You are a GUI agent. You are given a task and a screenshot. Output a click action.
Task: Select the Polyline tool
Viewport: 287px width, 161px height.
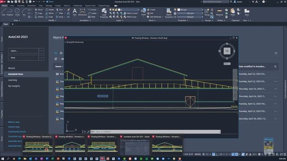point(10,12)
